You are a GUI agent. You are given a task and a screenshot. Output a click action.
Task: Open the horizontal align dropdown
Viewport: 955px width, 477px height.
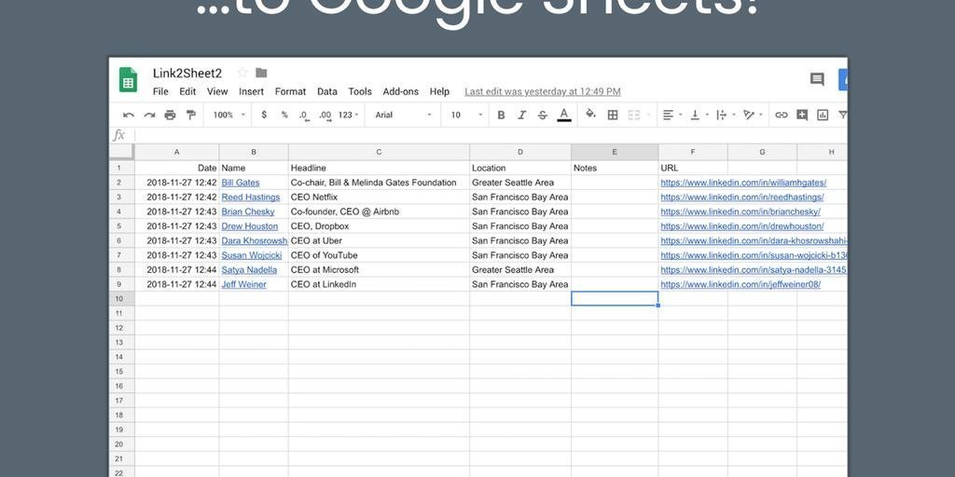pos(671,115)
